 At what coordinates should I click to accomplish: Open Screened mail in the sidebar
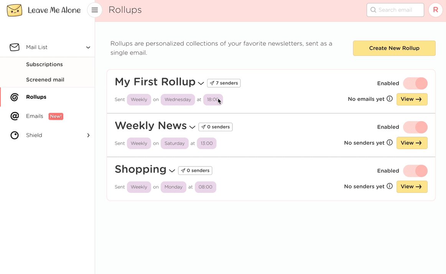(x=45, y=80)
